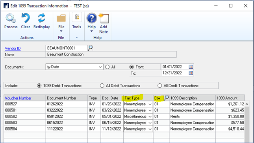Expand the Documents by Date dropdown

pyautogui.click(x=100, y=67)
